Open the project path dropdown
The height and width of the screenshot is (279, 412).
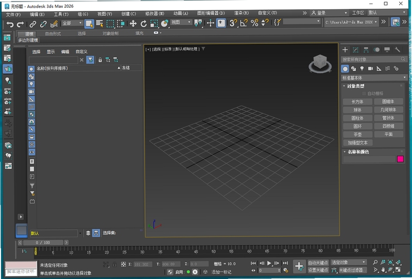click(x=351, y=22)
